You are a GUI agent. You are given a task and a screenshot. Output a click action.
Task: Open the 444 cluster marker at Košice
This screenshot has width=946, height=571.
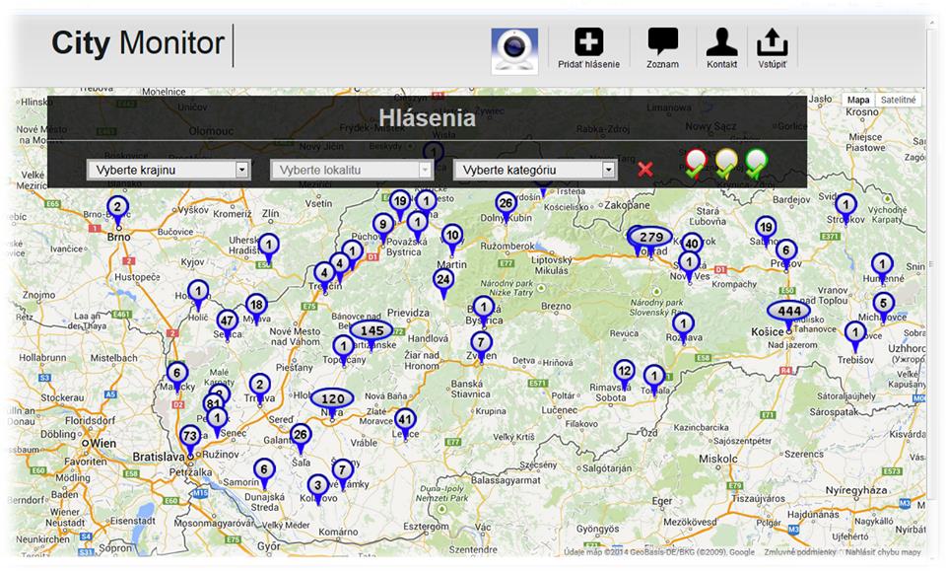[789, 312]
